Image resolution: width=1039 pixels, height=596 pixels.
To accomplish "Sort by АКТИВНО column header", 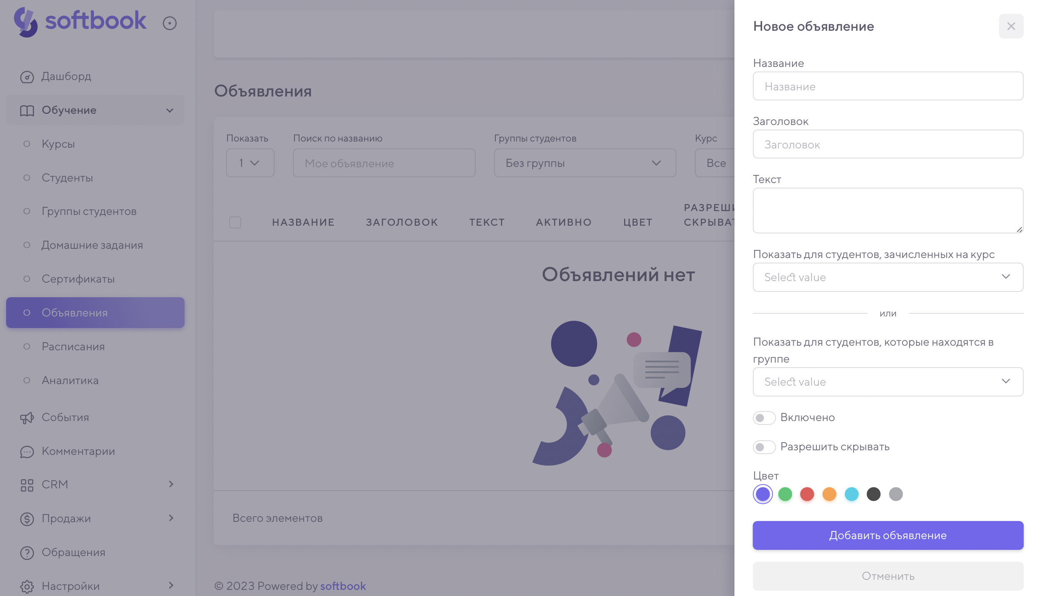I will click(x=563, y=222).
